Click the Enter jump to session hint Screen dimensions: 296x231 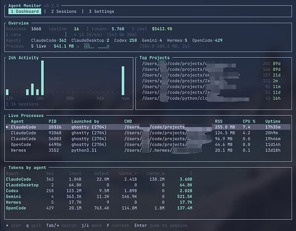tap(161, 225)
